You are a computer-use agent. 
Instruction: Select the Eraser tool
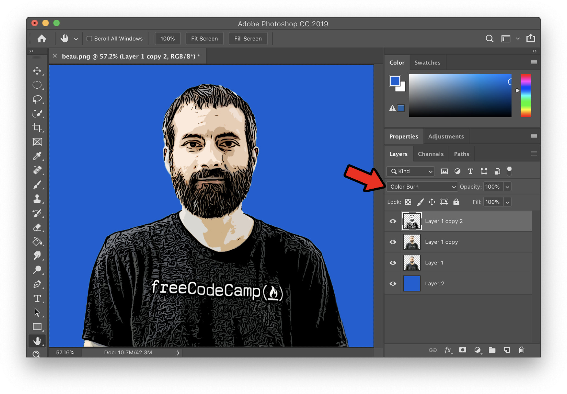click(x=37, y=227)
